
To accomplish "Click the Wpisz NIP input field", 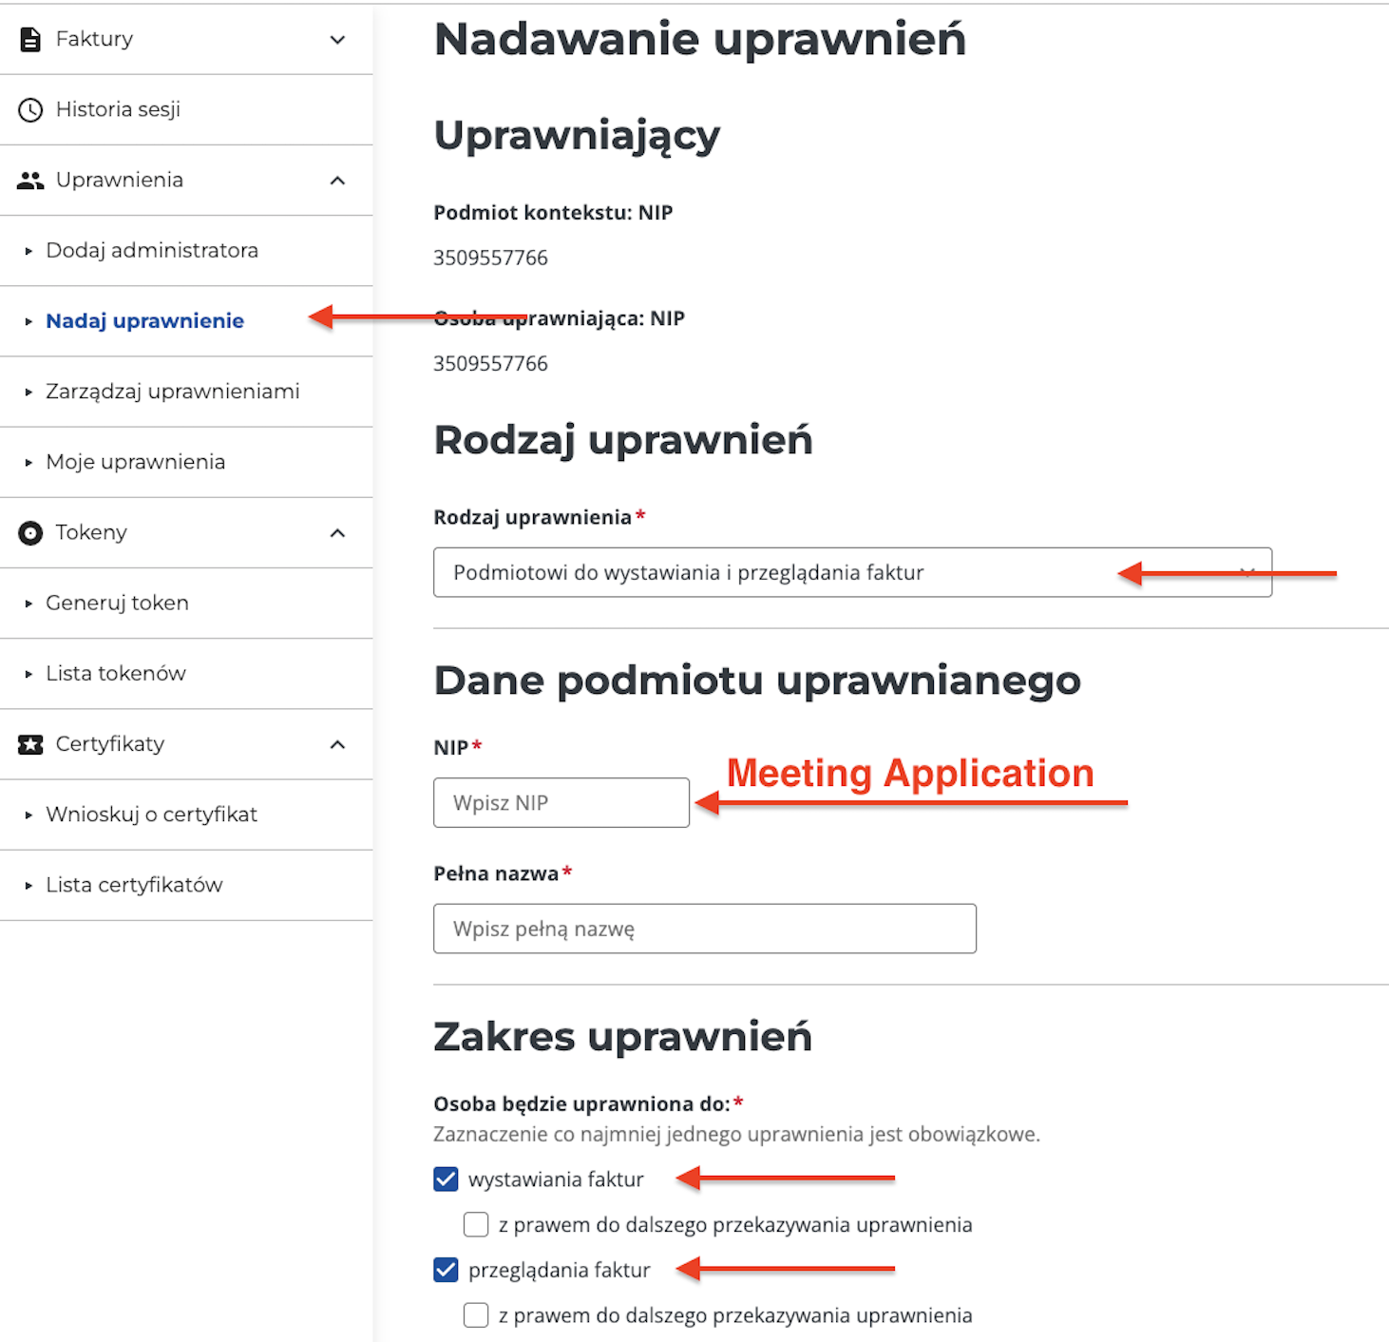I will (561, 803).
